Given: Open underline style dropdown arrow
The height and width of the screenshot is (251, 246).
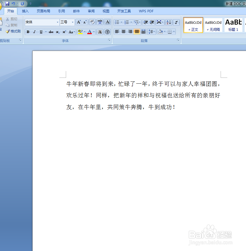Looking at the screenshot, I should coord(46,32).
